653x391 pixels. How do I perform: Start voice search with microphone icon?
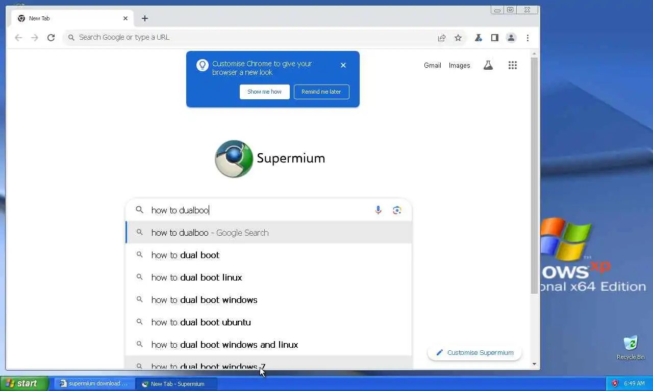tap(378, 210)
